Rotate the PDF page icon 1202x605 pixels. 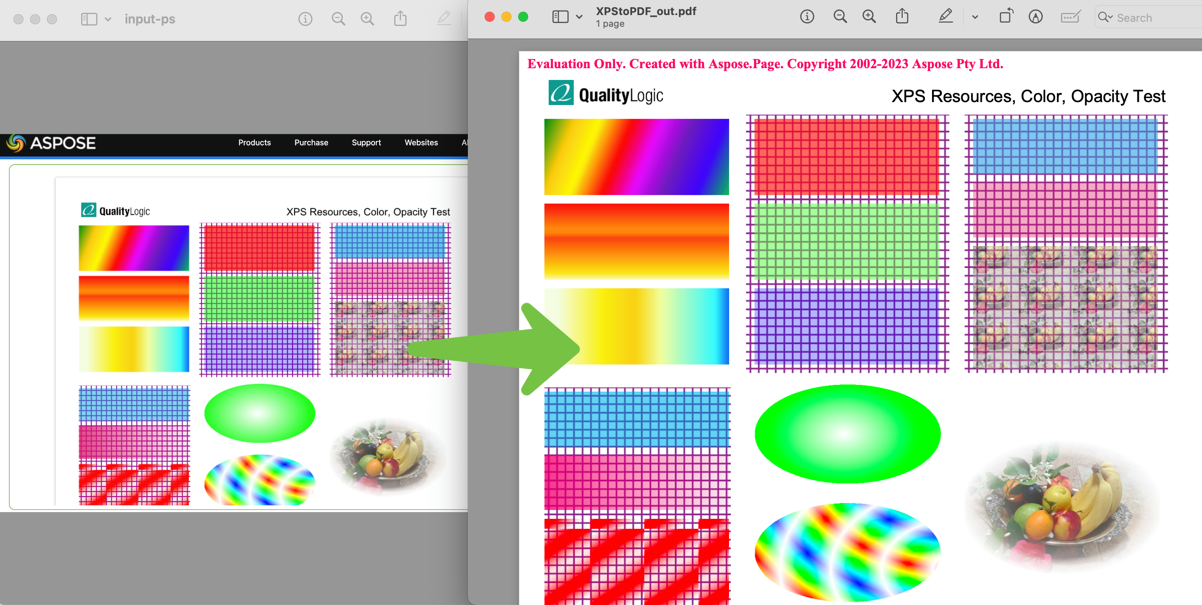point(1006,17)
